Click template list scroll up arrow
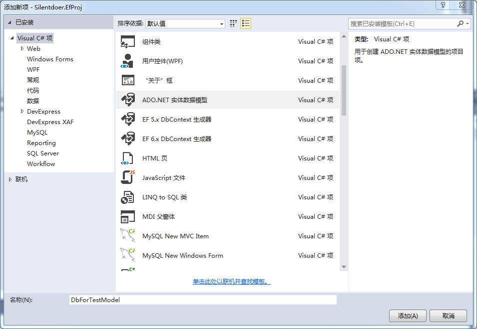This screenshot has width=477, height=329. (344, 36)
